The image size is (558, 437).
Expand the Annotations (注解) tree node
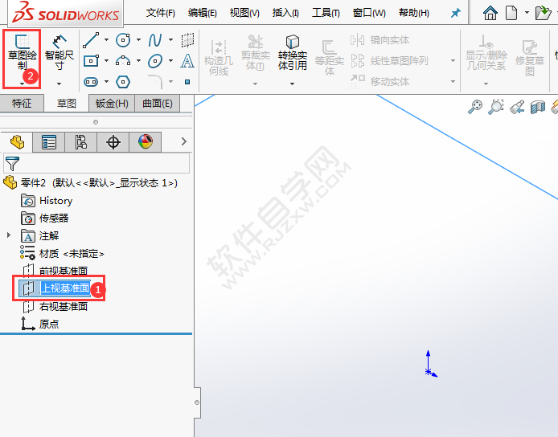click(9, 235)
